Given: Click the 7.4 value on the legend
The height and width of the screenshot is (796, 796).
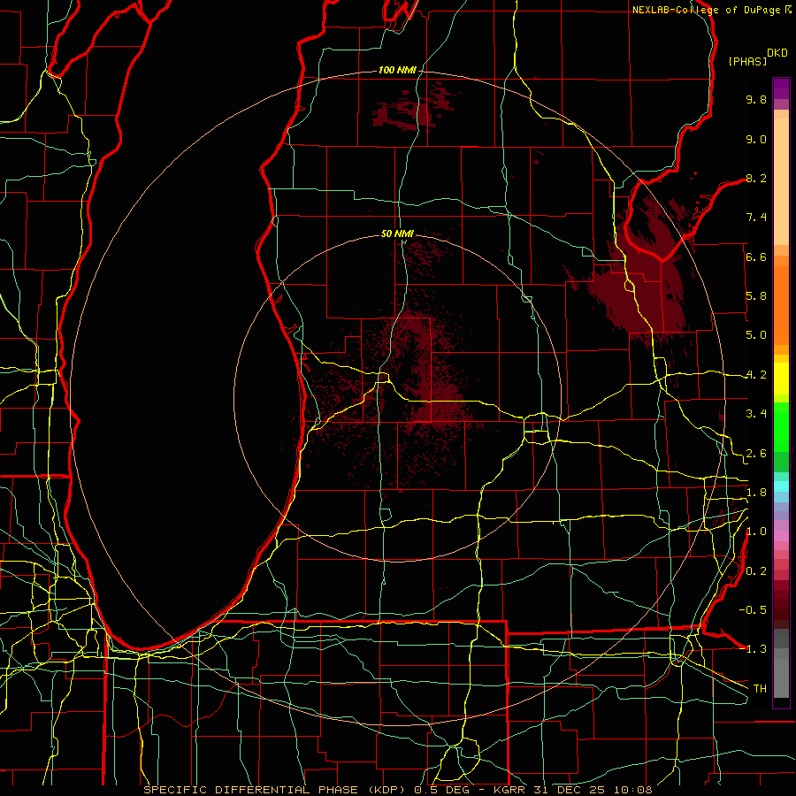Looking at the screenshot, I should pos(756,218).
